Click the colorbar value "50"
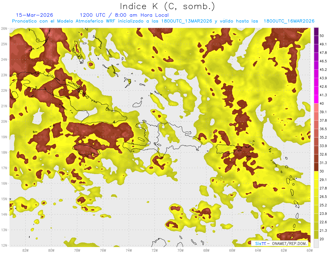 (322, 36)
